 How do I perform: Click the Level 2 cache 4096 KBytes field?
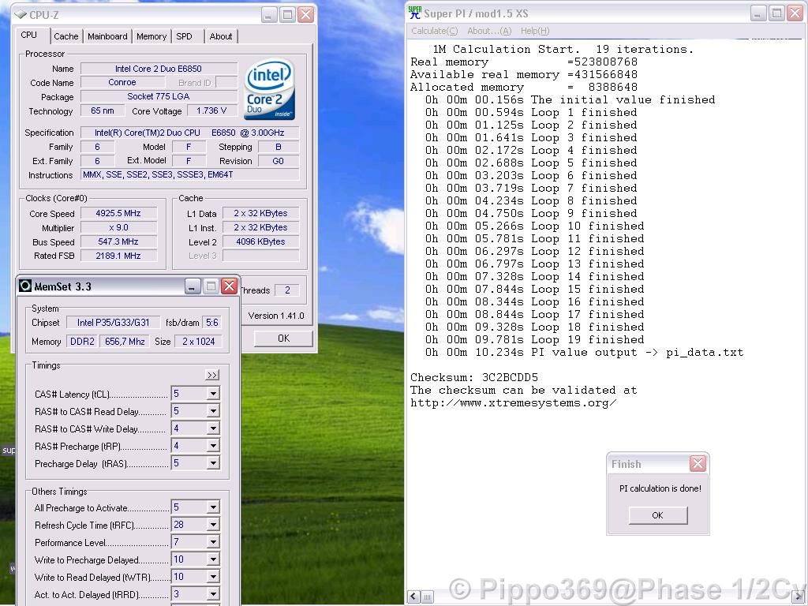pos(260,241)
